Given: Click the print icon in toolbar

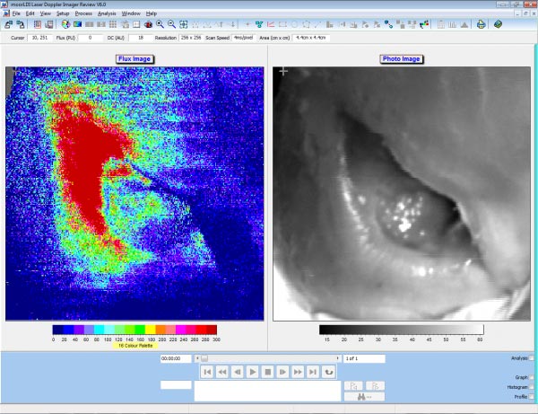Looking at the screenshot, I should [482, 24].
